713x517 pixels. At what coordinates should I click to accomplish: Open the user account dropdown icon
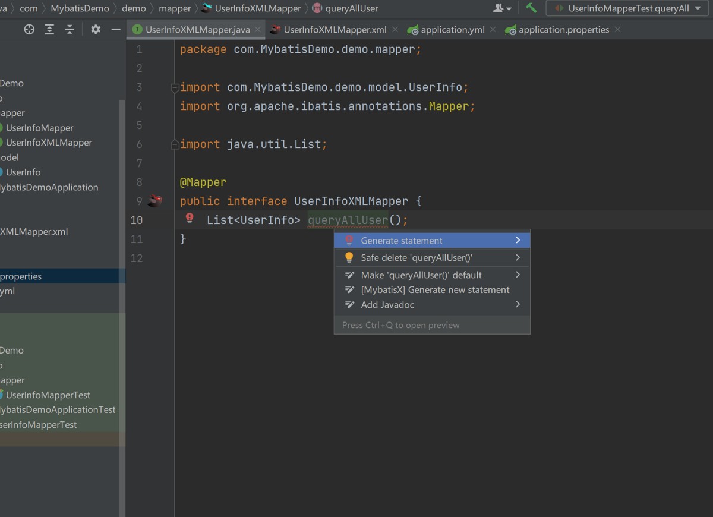(502, 8)
